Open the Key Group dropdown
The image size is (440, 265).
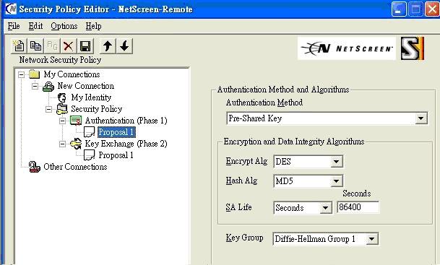pyautogui.click(x=371, y=239)
